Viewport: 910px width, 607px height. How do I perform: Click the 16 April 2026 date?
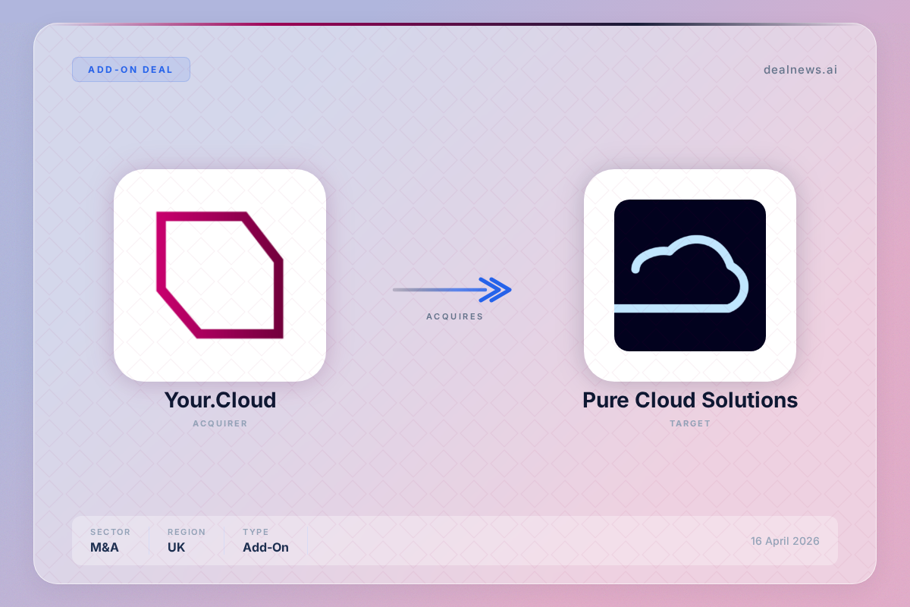784,541
